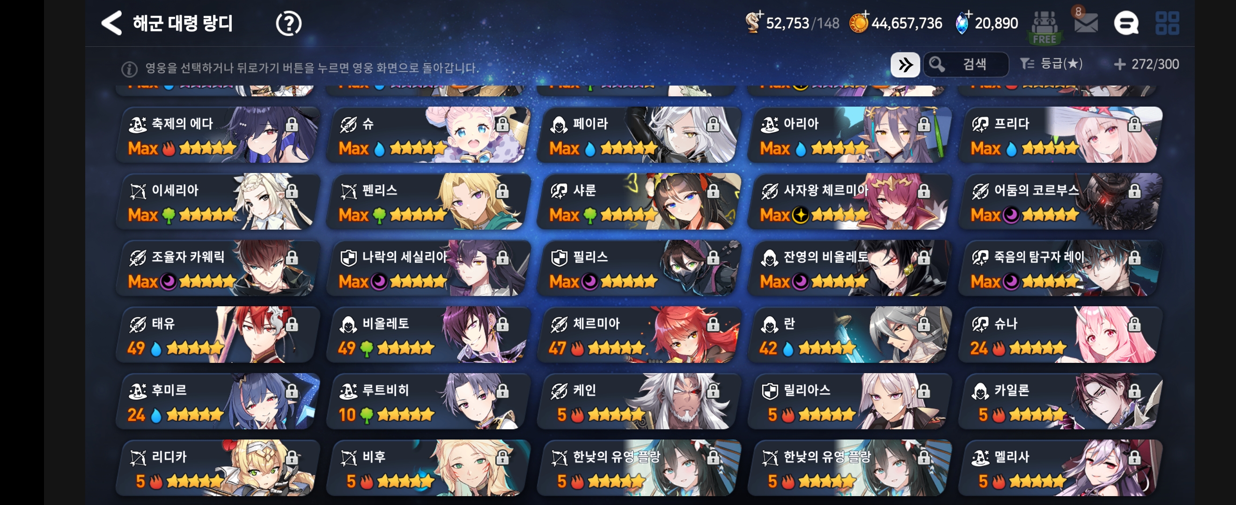This screenshot has height=505, width=1236.
Task: Choose the 멜리사 hero portrait
Action: pos(1060,468)
